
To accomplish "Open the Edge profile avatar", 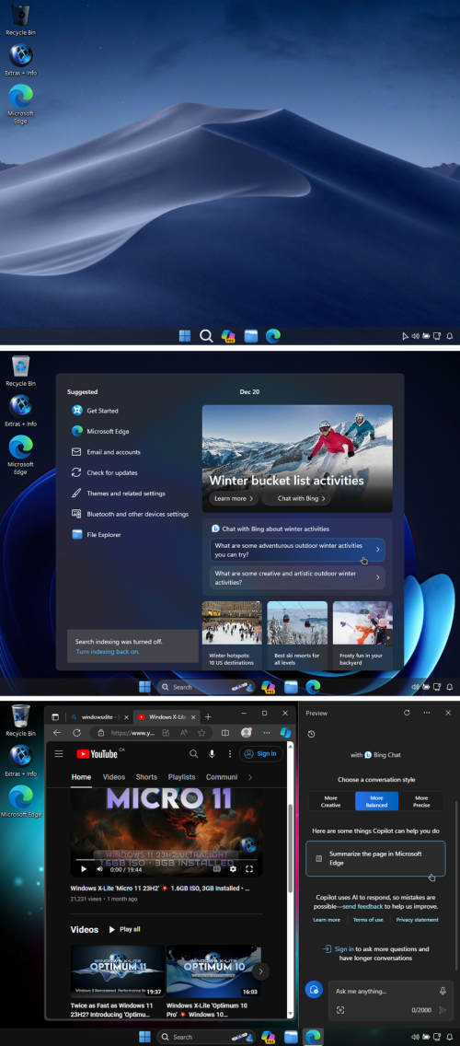I will pos(246,732).
